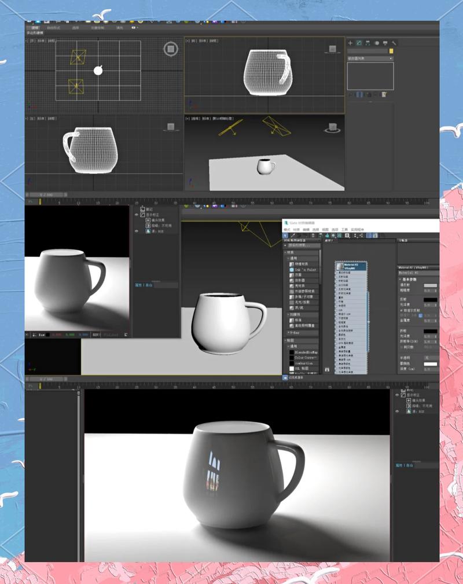Open the [+] viewport menu of perspective viewport

[x=187, y=118]
